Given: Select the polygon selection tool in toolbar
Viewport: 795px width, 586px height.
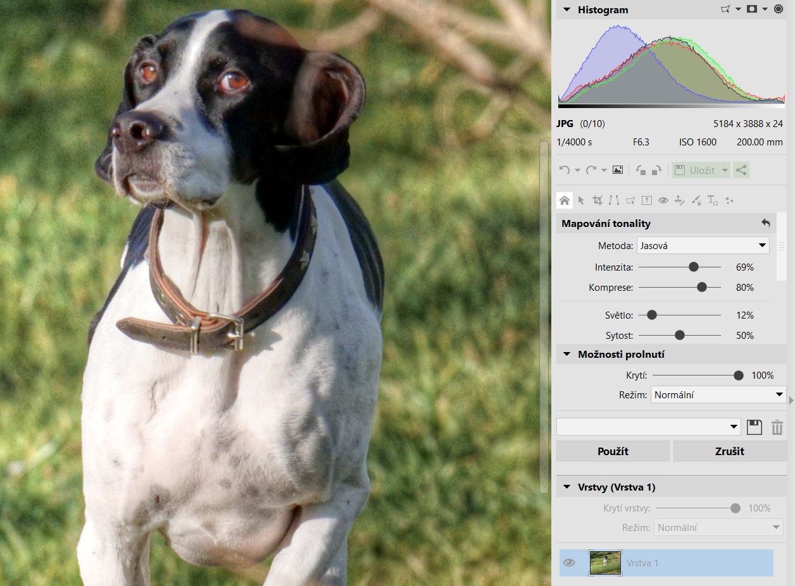Looking at the screenshot, I should tap(630, 200).
